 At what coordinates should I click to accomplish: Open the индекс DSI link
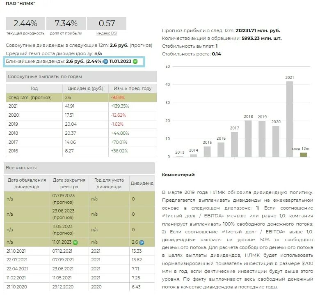107,33
